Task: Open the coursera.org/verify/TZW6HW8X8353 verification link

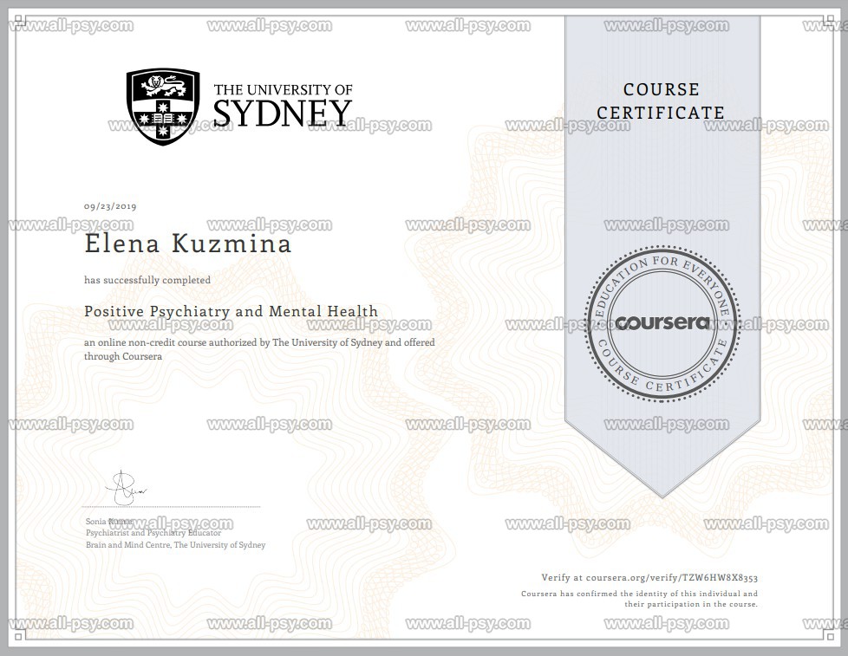Action: coord(672,578)
